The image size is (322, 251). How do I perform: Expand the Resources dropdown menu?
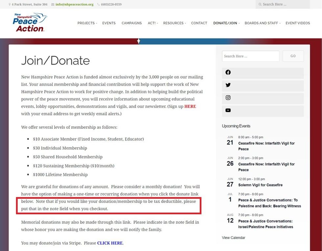(174, 23)
